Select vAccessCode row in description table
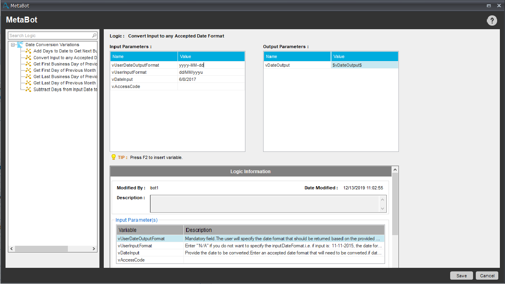 [x=251, y=260]
